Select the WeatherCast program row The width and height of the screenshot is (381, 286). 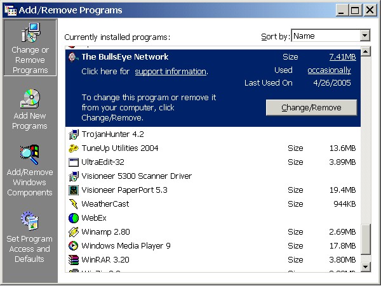(213, 204)
